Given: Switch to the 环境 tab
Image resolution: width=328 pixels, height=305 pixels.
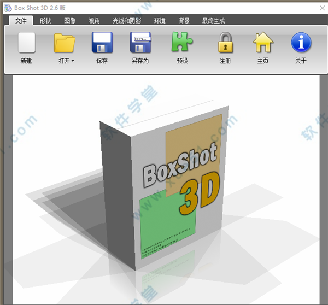Looking at the screenshot, I should (160, 21).
